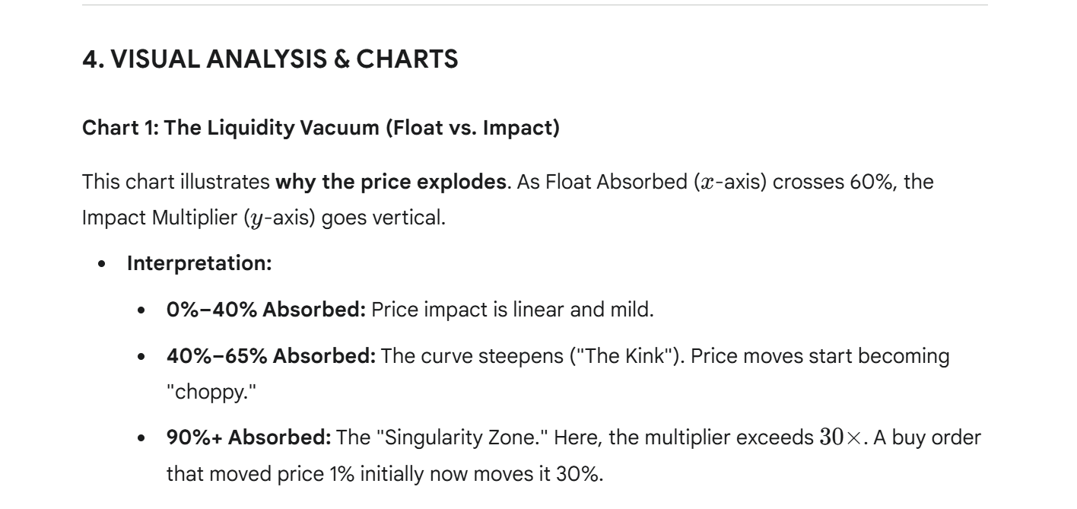Click the horizontal divider line above the heading

(535, 5)
